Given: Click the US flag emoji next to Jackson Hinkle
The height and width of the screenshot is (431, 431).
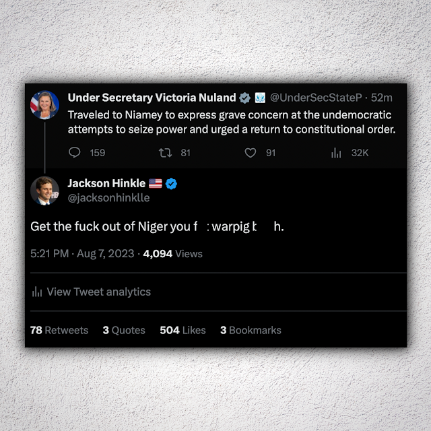Looking at the screenshot, I should (156, 183).
